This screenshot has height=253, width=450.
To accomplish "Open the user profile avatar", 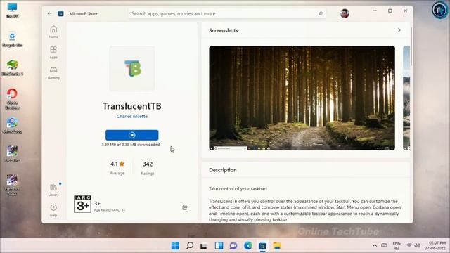I will coord(345,13).
